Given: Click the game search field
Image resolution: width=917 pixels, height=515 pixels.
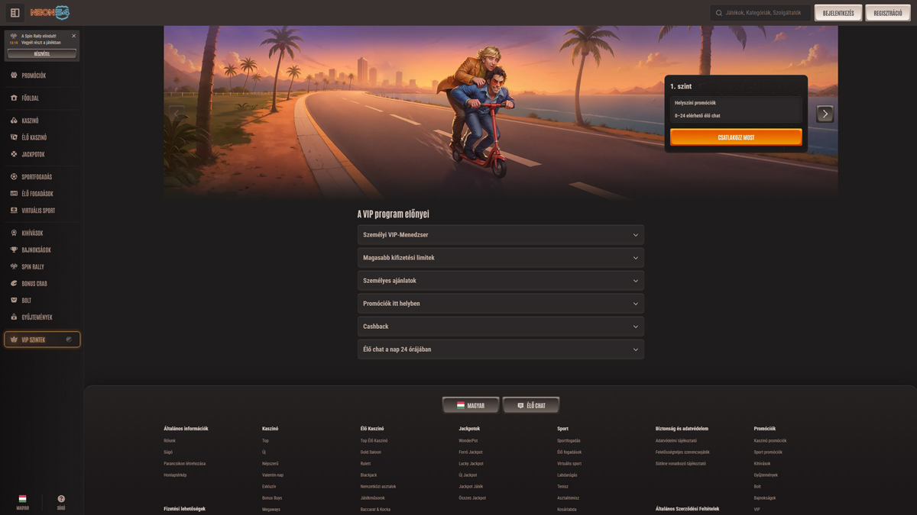Looking at the screenshot, I should coord(761,13).
